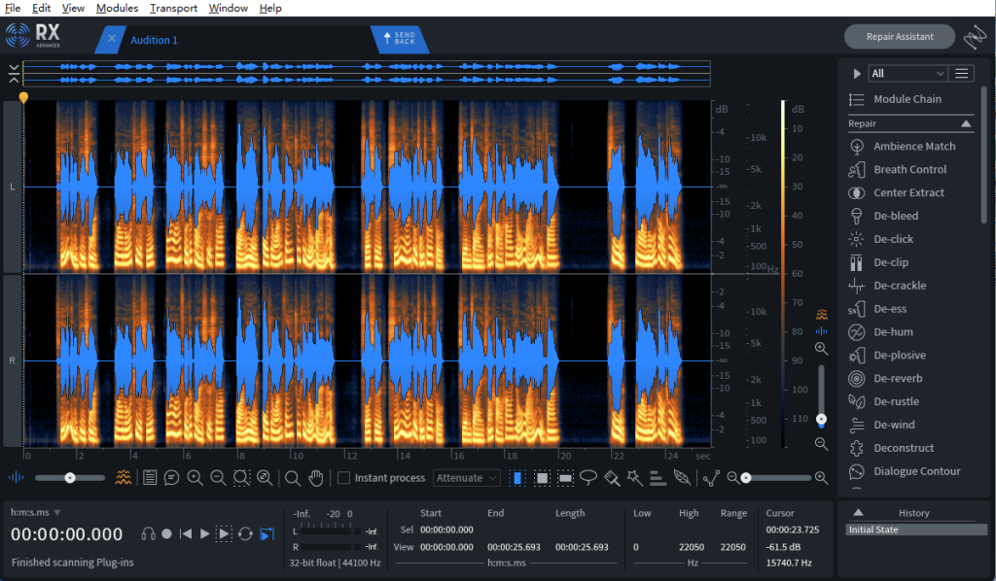The height and width of the screenshot is (581, 996).
Task: Enable the Instant process checkbox
Action: pyautogui.click(x=343, y=478)
